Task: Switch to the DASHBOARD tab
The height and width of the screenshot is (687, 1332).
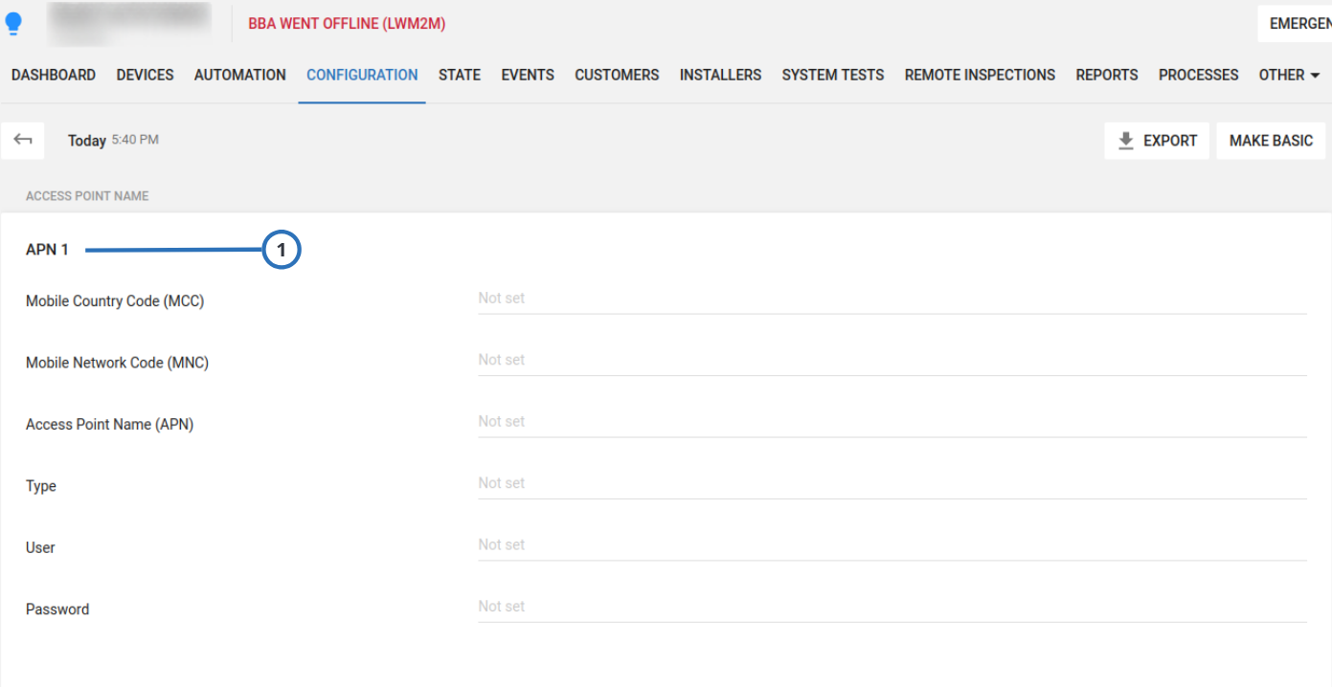Action: click(x=53, y=75)
